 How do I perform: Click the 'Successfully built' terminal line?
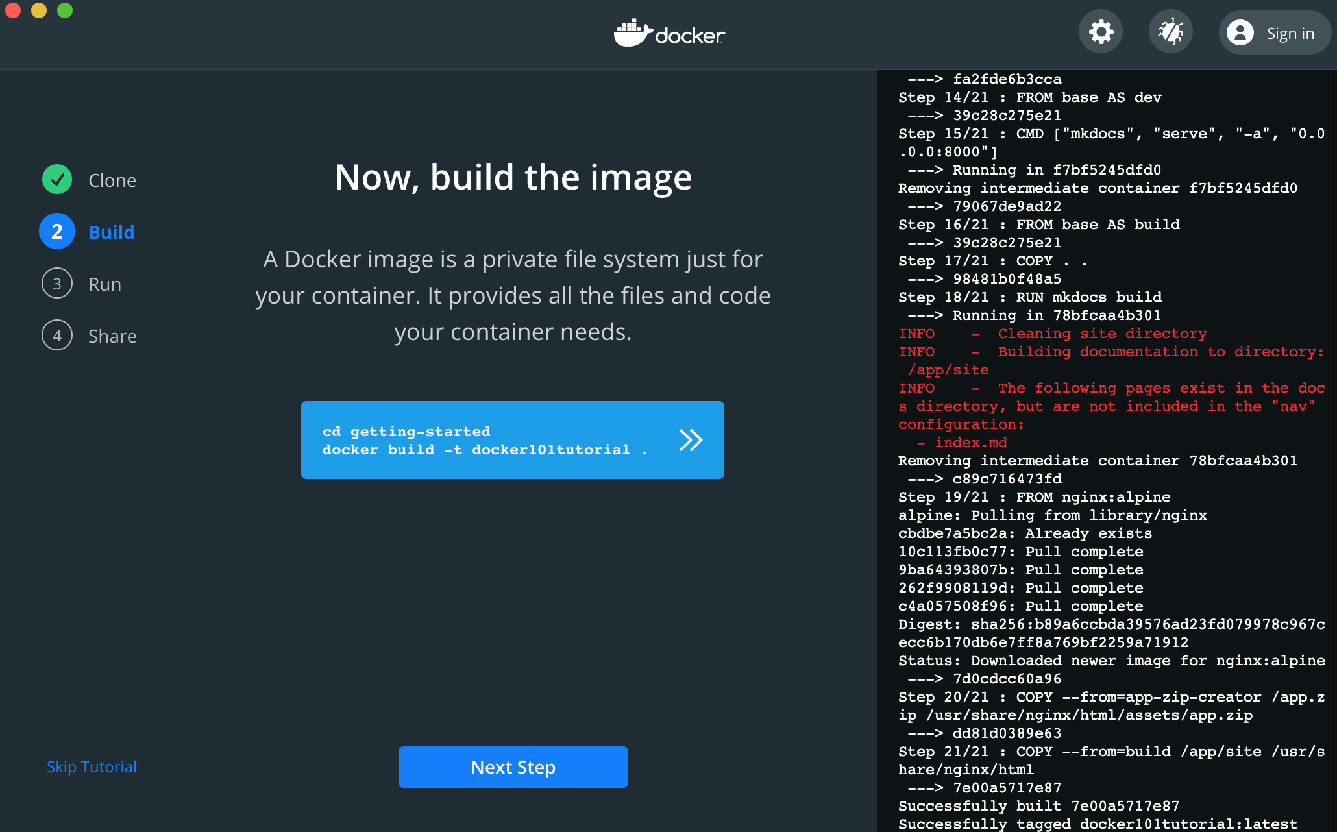[1038, 806]
